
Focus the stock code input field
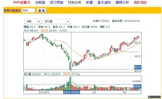(28, 10)
